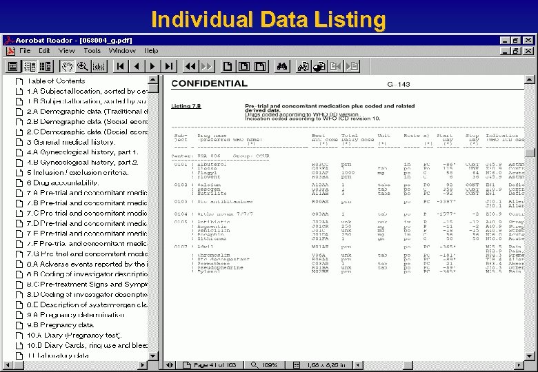Select bookmark '7.B Pre-trial and concomitant'

(x=87, y=203)
